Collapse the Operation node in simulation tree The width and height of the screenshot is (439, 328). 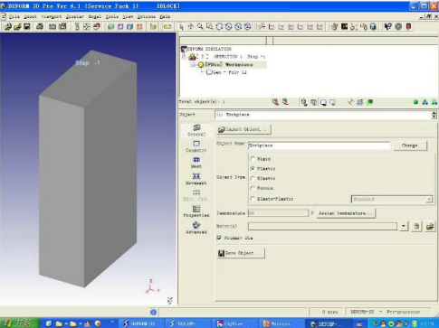184,57
